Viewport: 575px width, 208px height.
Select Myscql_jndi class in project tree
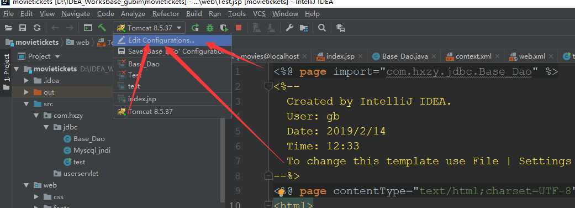coord(87,150)
